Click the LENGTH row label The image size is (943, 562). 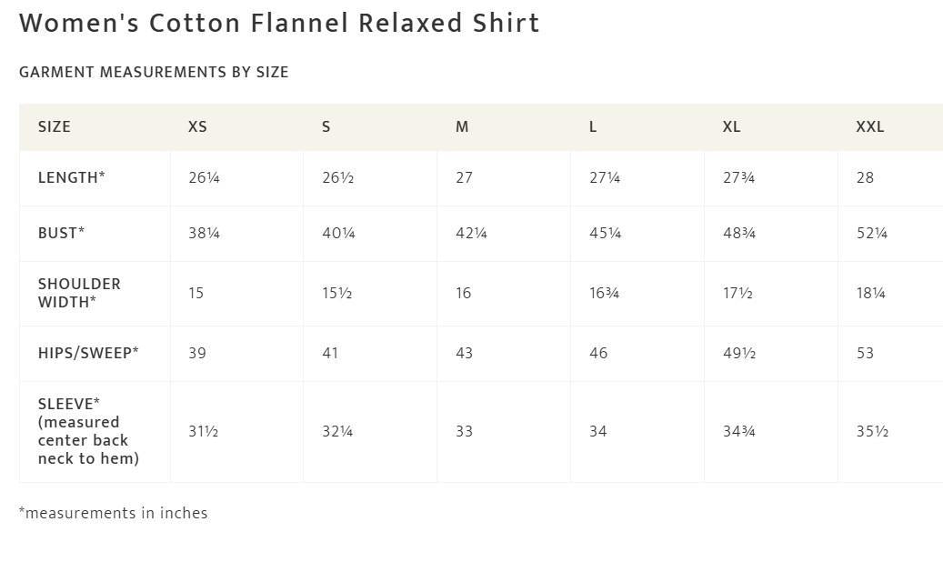tap(72, 177)
